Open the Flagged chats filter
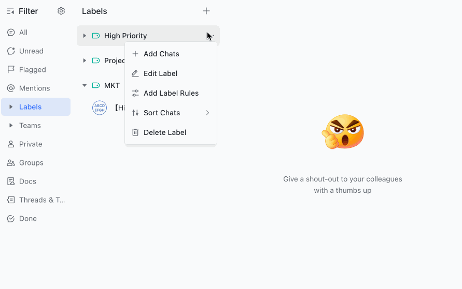This screenshot has width=462, height=289. pos(32,70)
